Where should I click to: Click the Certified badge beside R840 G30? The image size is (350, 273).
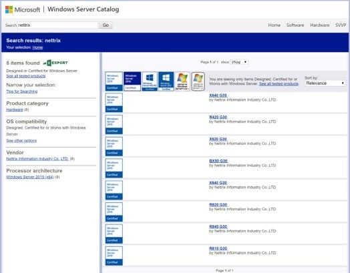(x=114, y=234)
